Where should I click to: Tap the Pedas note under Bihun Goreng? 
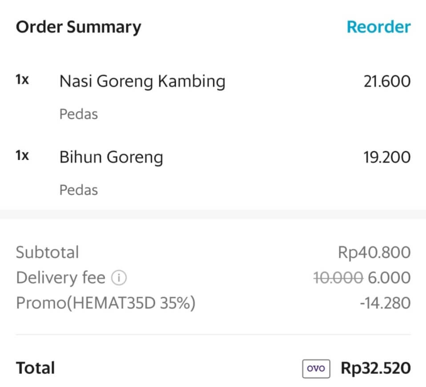pos(79,190)
